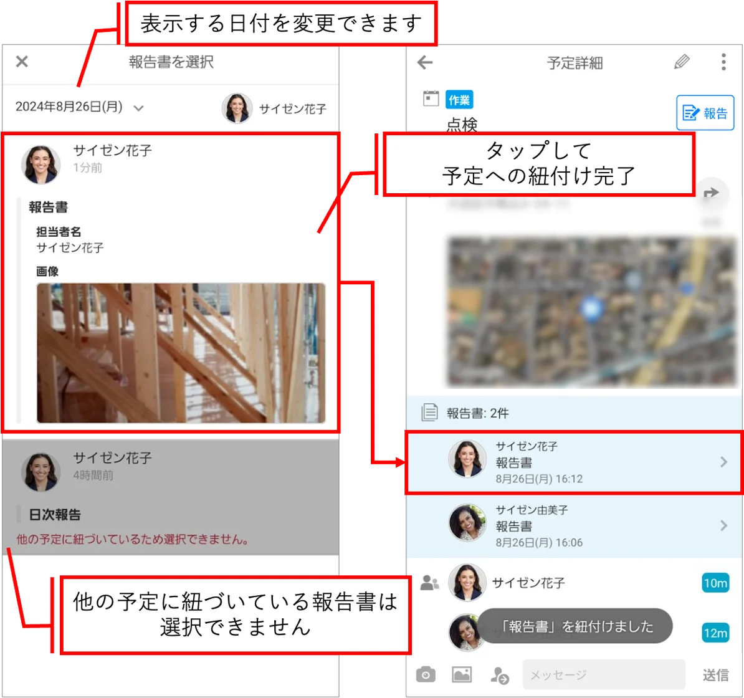
Task: Click the calendar icon next to 作業 tag
Action: (431, 98)
